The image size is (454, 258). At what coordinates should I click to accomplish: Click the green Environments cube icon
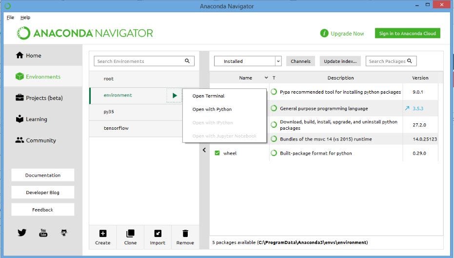coord(20,77)
